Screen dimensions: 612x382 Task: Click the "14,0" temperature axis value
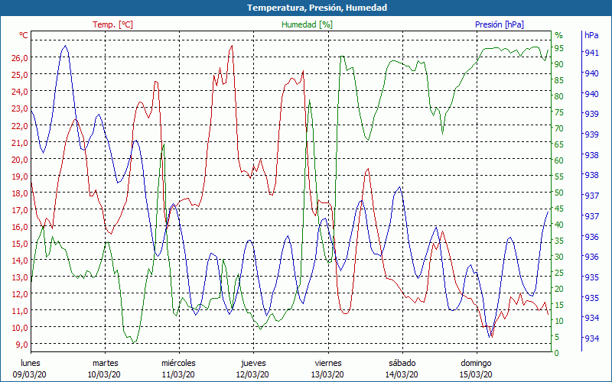click(21, 261)
